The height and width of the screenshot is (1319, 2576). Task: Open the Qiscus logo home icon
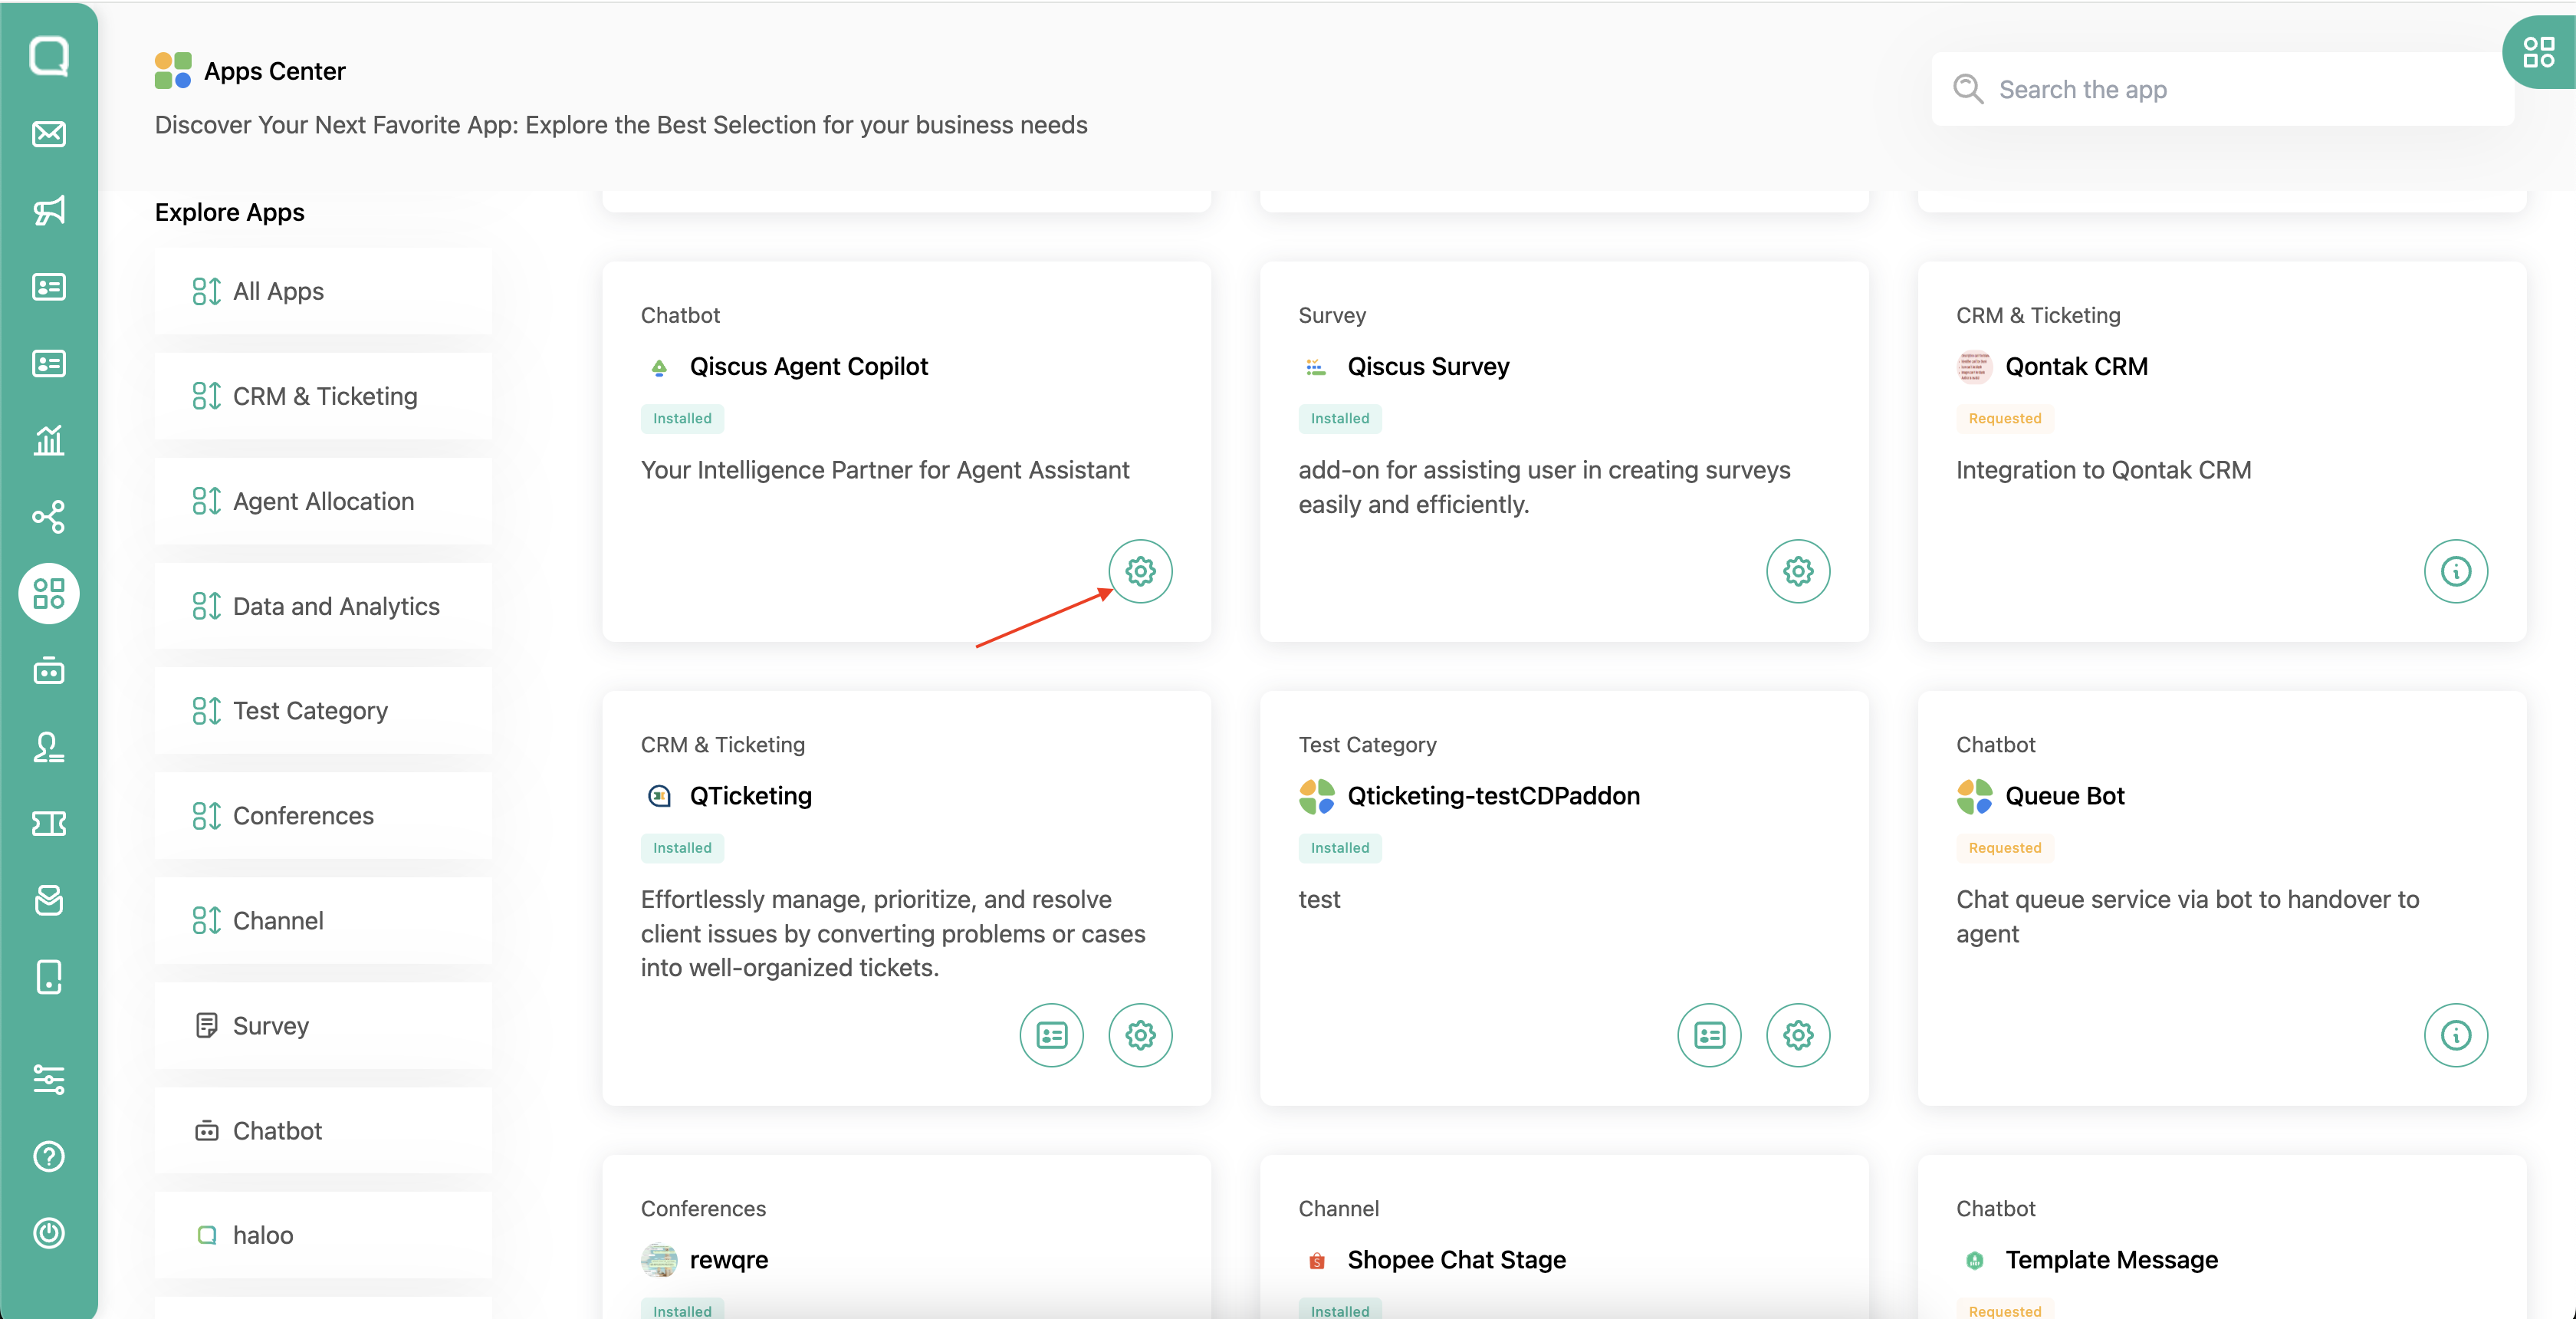pyautogui.click(x=49, y=56)
